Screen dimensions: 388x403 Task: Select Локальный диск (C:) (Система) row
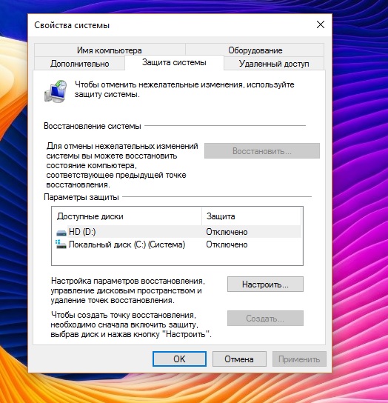coord(177,244)
